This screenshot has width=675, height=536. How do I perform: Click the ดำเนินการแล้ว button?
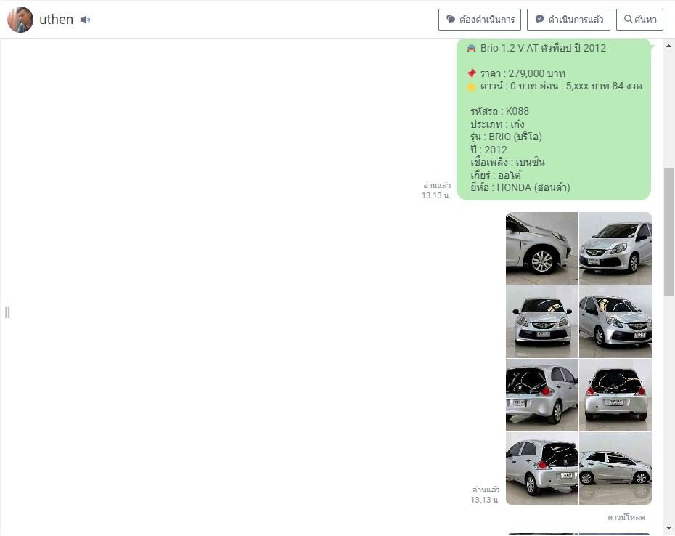click(x=568, y=20)
